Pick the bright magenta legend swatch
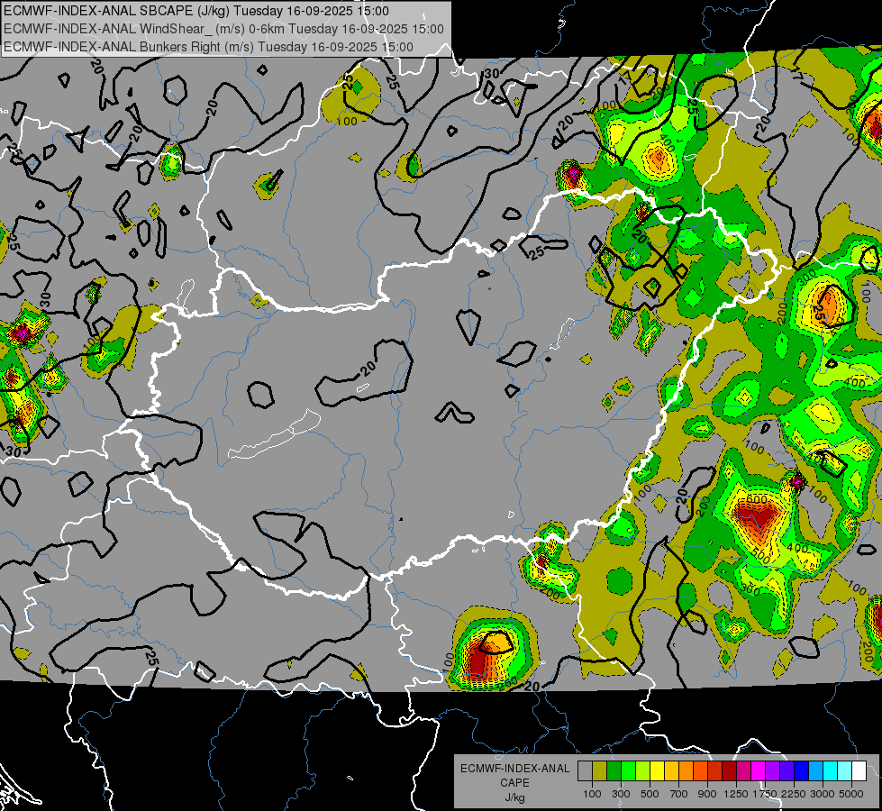The height and width of the screenshot is (811, 882). (759, 770)
